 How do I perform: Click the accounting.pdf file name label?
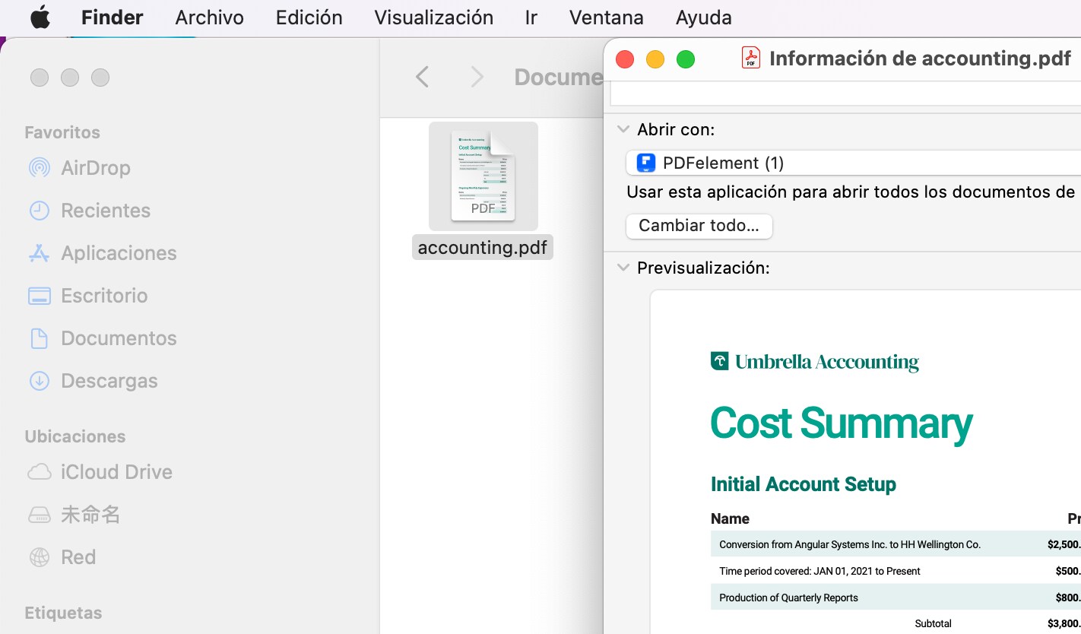click(x=483, y=248)
